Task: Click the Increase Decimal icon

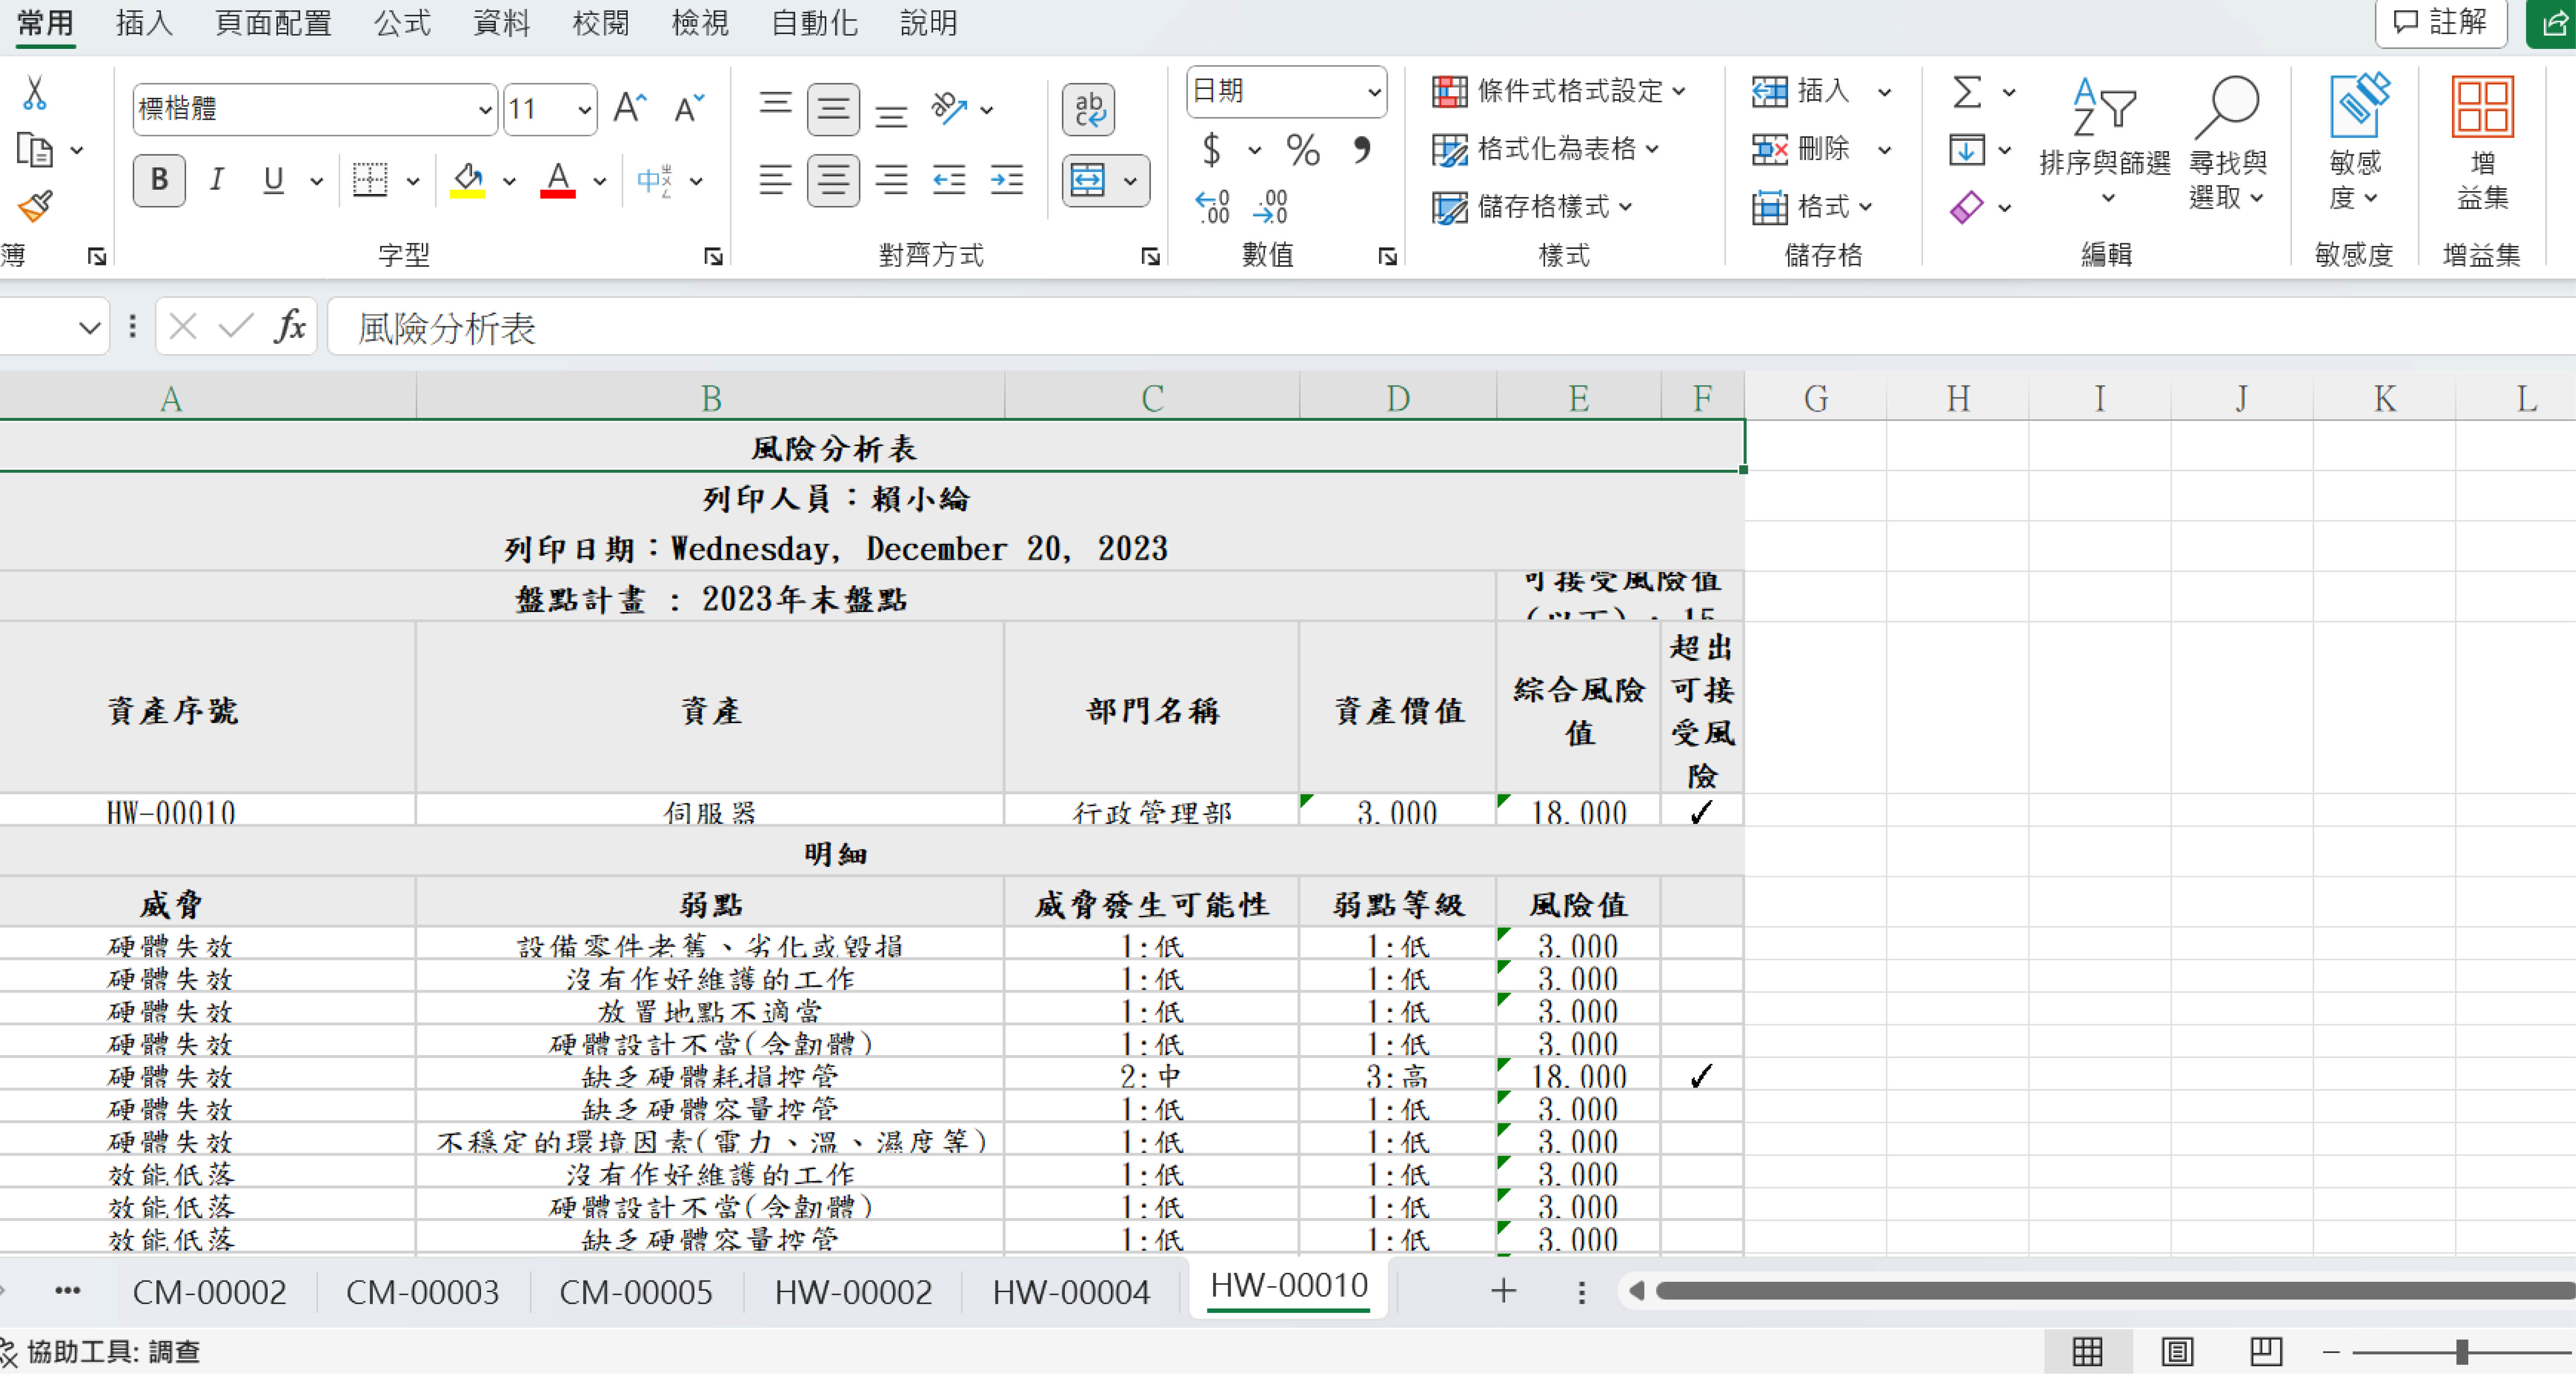Action: point(1212,207)
